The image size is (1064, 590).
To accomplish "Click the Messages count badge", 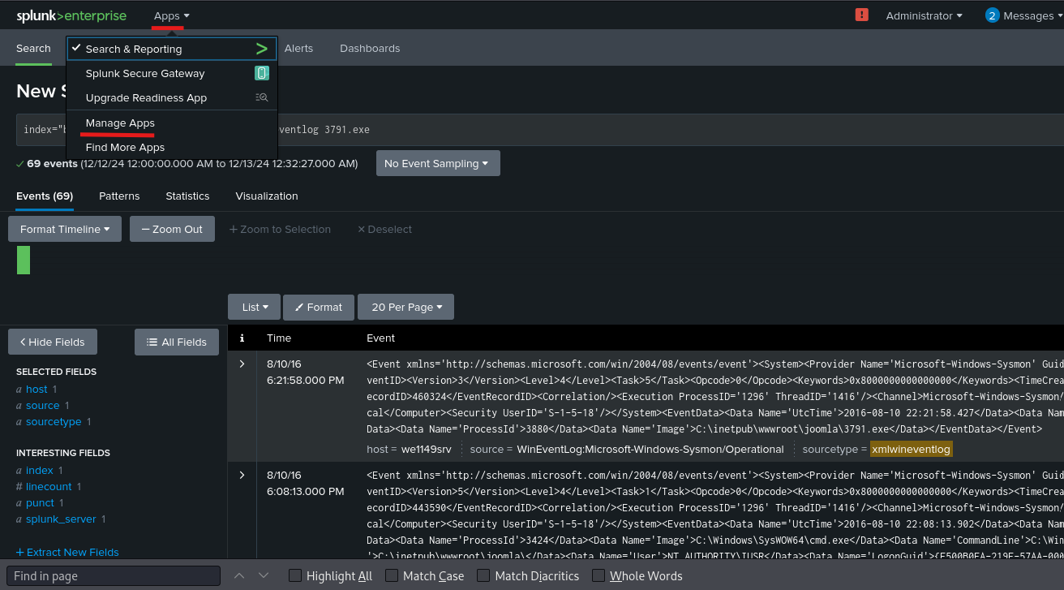I will tap(993, 15).
